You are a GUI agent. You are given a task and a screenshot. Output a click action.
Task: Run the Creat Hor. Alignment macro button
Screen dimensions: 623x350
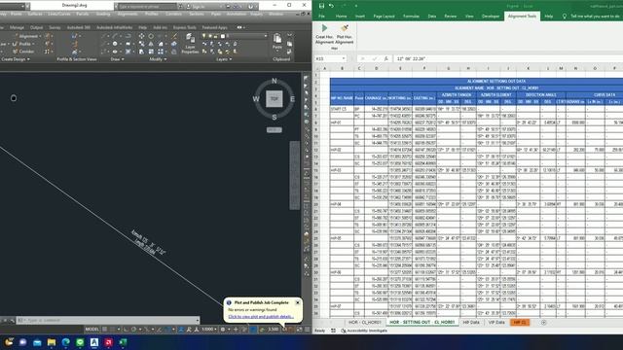pos(324,34)
